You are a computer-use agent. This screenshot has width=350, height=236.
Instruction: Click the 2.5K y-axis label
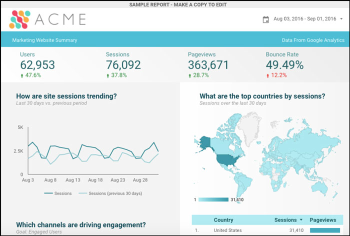pos(18,151)
